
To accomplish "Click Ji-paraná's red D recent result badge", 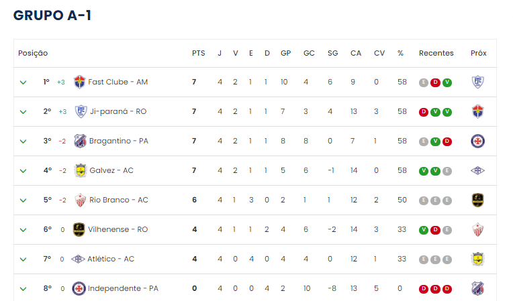I will (424, 112).
